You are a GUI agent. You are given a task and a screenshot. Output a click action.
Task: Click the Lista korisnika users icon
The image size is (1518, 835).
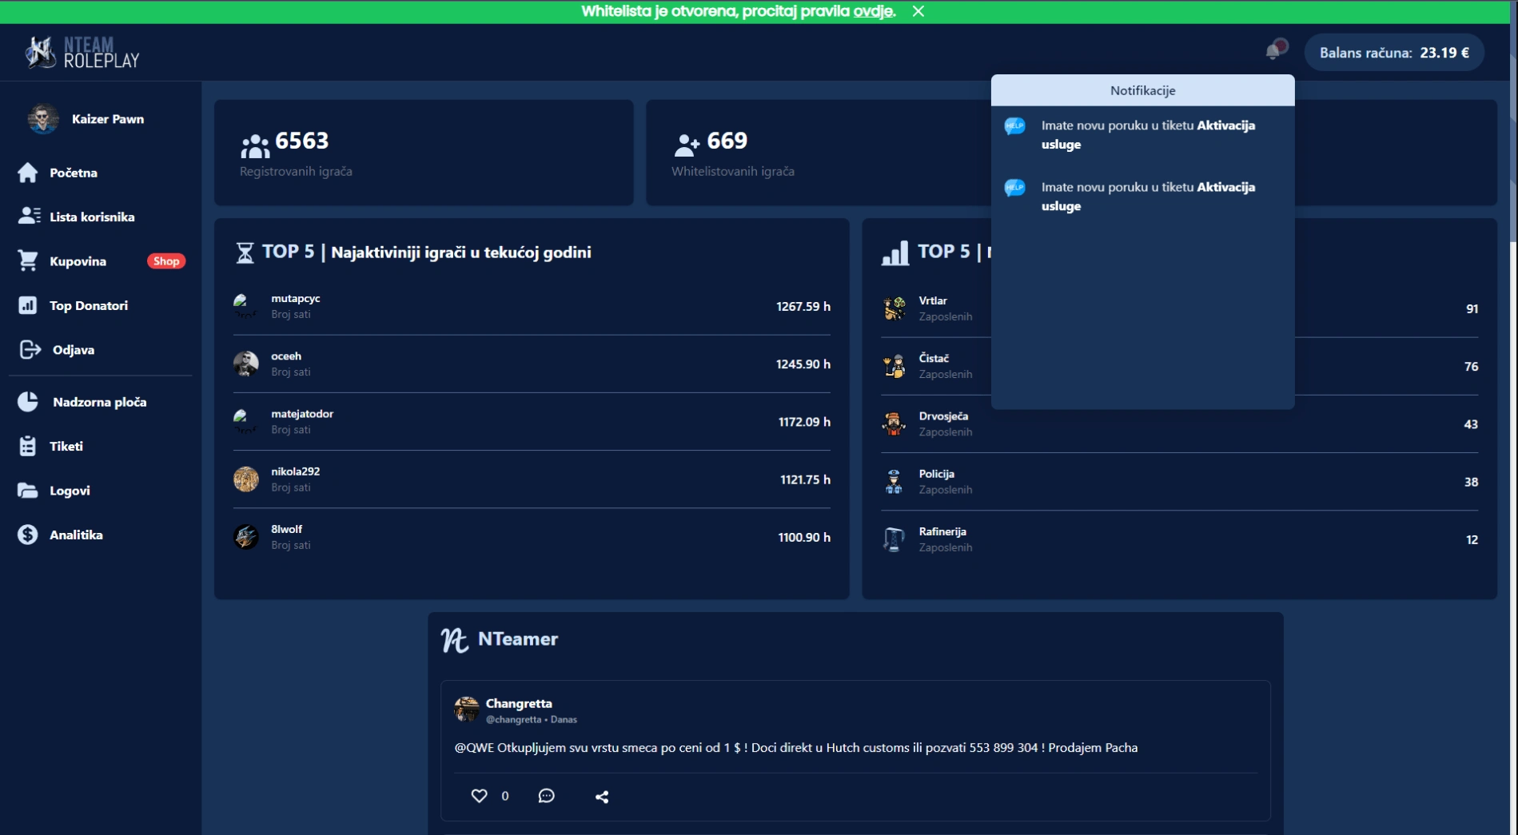(x=29, y=217)
